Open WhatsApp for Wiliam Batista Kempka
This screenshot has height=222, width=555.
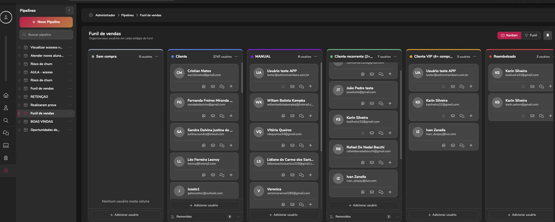tap(283, 116)
